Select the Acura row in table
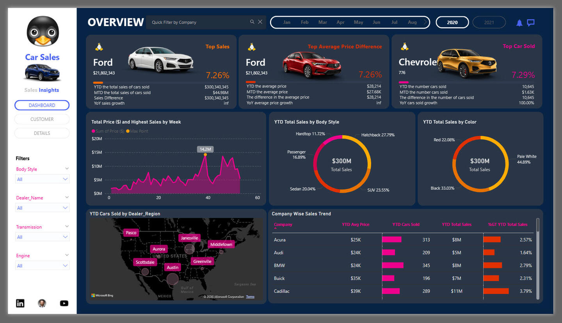This screenshot has height=323, width=562. 403,240
